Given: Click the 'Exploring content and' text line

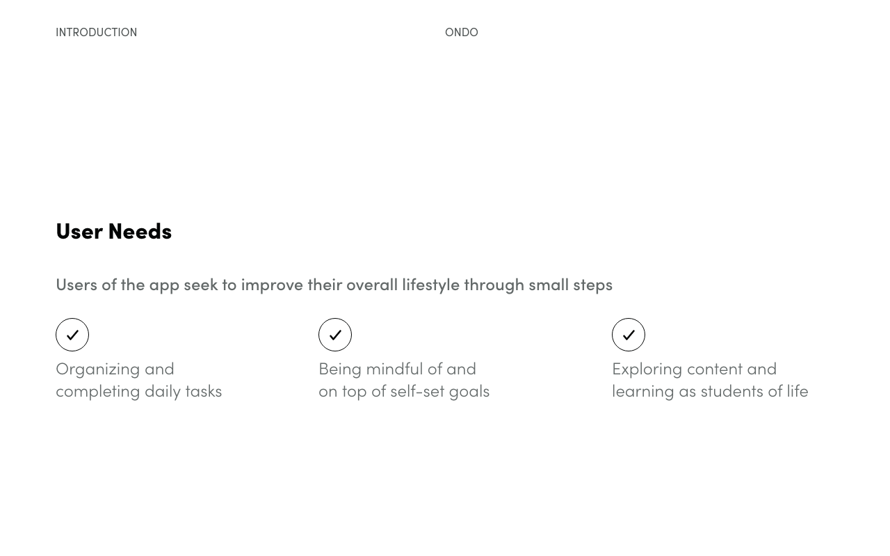Looking at the screenshot, I should 694,369.
